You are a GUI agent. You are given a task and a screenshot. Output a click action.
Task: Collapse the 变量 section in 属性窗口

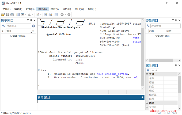147,74
